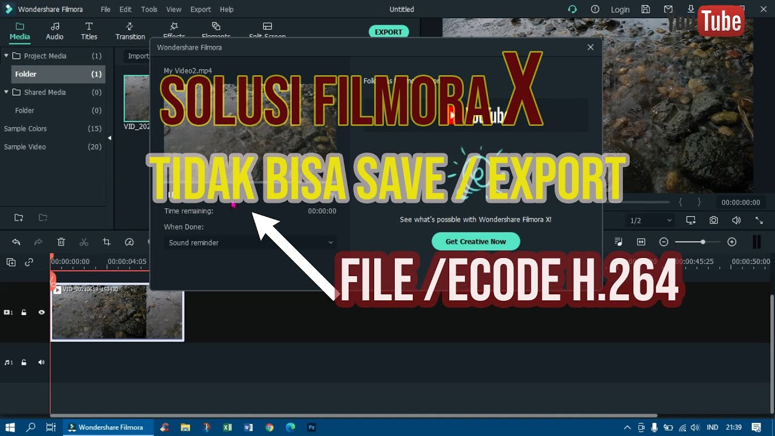
Task: Open the 1/2 preview quality dropdown
Action: [651, 220]
